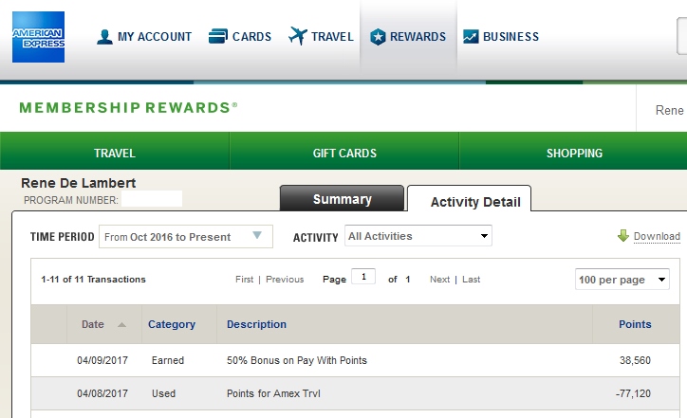687x418 pixels.
Task: Go to the Next page link
Action: 439,280
